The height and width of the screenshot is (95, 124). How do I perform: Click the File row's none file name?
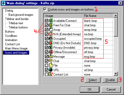pyautogui.click(x=97, y=66)
